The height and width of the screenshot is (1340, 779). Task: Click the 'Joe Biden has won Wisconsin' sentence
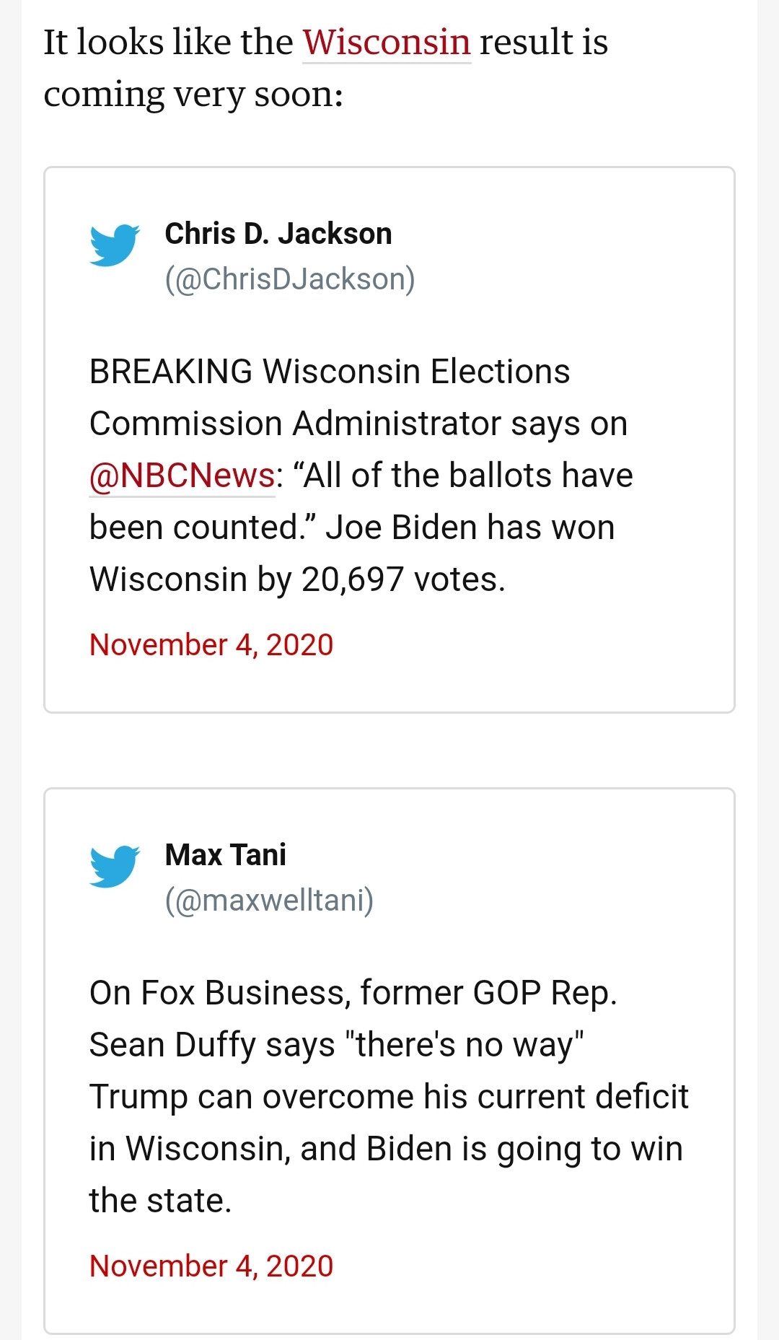pos(352,553)
